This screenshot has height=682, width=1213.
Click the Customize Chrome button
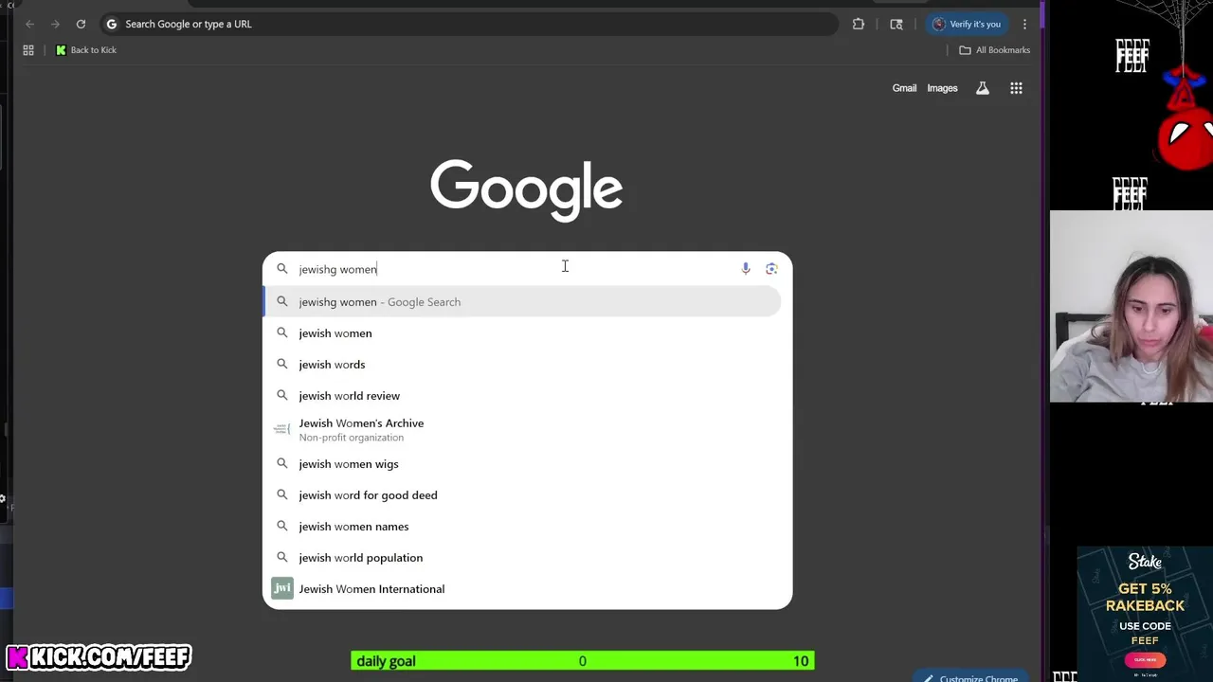(970, 677)
